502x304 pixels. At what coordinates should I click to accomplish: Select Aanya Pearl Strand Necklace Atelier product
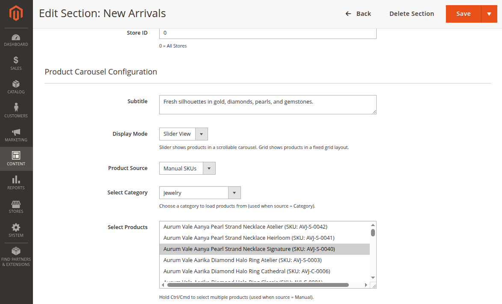264,227
